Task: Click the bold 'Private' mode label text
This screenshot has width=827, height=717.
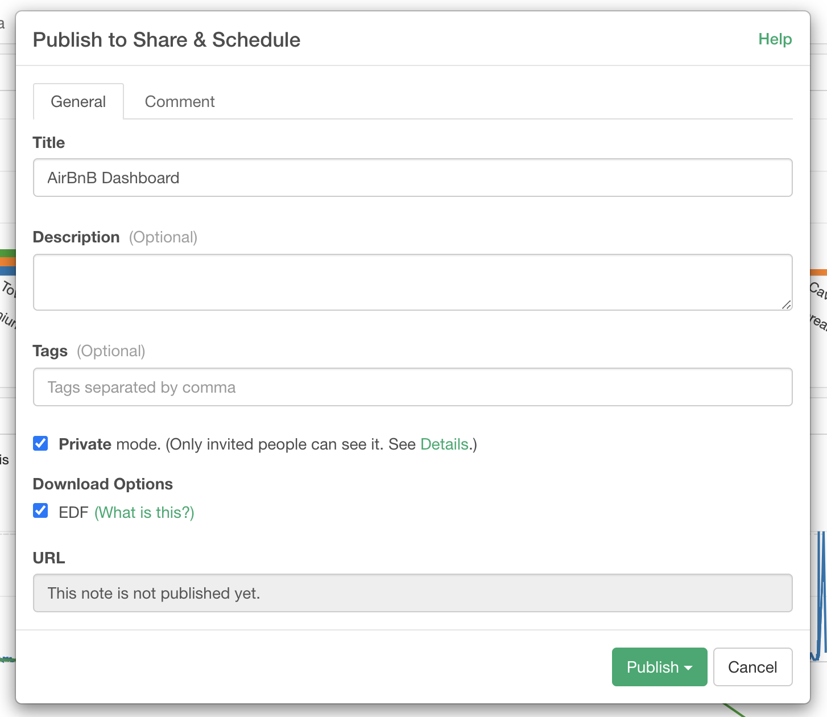Action: (85, 444)
